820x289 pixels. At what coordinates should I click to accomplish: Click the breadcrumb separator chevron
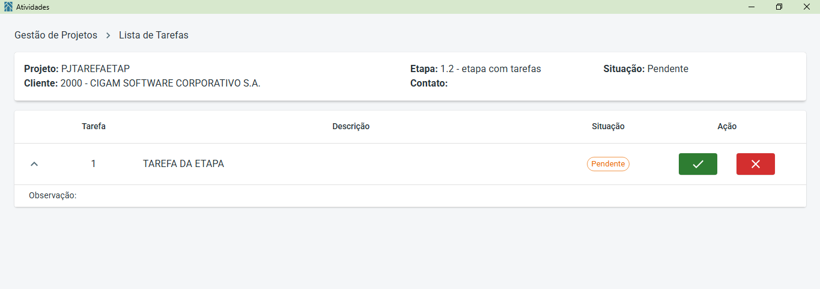(x=108, y=35)
